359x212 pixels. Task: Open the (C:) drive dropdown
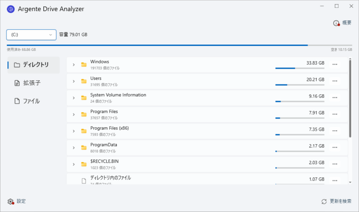click(32, 35)
